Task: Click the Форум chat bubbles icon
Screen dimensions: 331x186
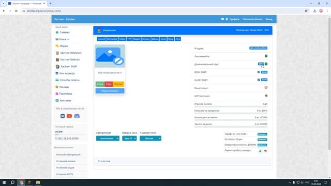Action: click(x=57, y=46)
